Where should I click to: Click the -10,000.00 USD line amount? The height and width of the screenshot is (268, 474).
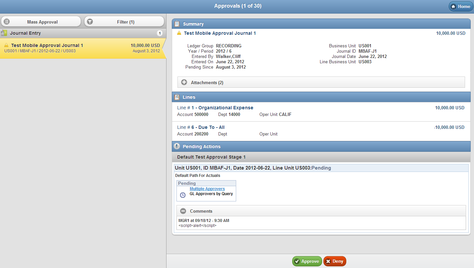pos(449,127)
